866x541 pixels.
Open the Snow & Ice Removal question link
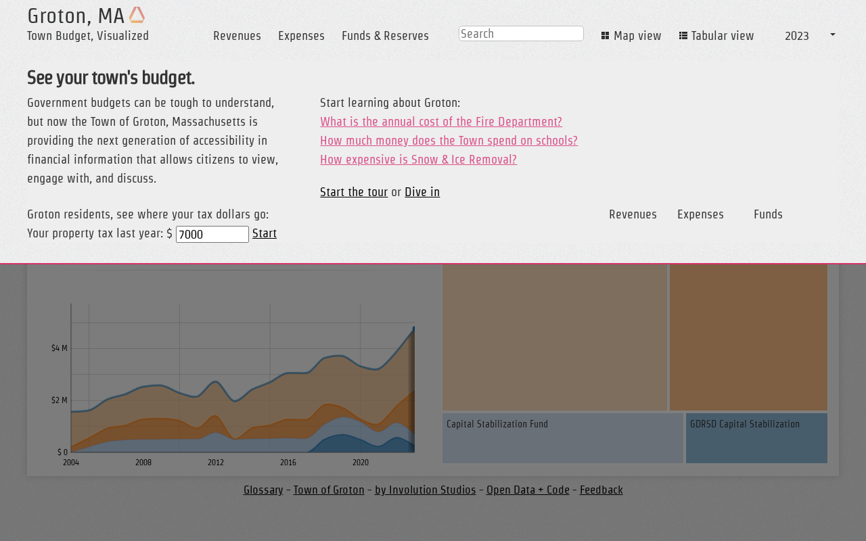tap(418, 160)
